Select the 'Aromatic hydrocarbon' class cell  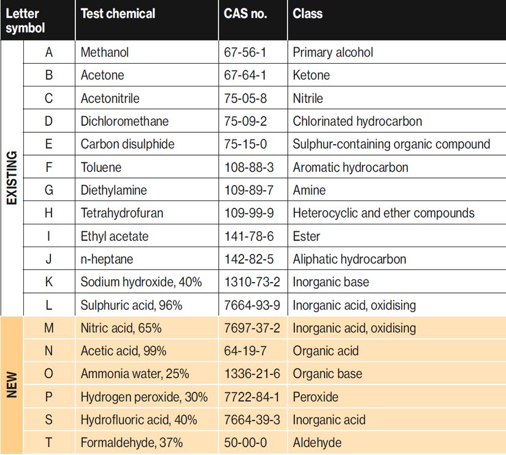click(x=351, y=167)
